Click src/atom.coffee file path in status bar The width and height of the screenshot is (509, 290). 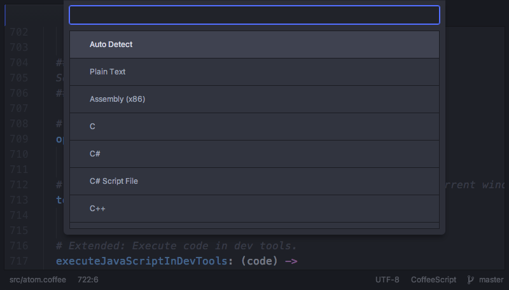tap(38, 280)
